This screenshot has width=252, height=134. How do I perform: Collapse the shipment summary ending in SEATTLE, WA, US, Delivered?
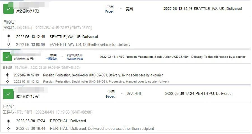pyautogui.click(x=202, y=9)
